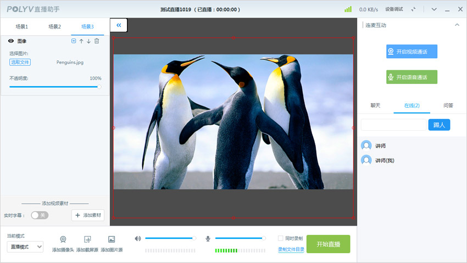The width and height of the screenshot is (467, 263).
Task: Click the 不透明度 opacity slider
Action: (x=55, y=87)
